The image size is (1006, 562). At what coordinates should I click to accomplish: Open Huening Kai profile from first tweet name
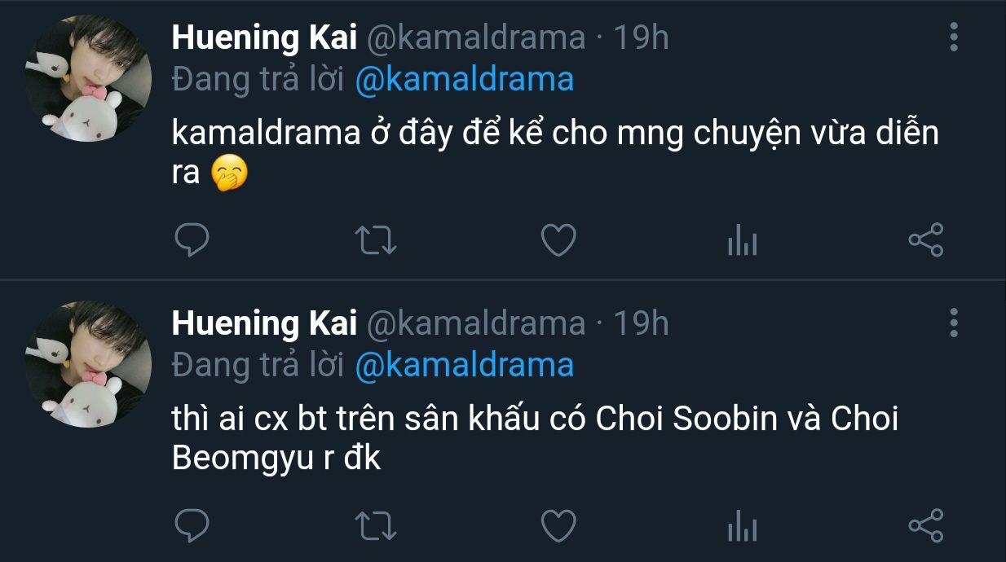click(264, 37)
